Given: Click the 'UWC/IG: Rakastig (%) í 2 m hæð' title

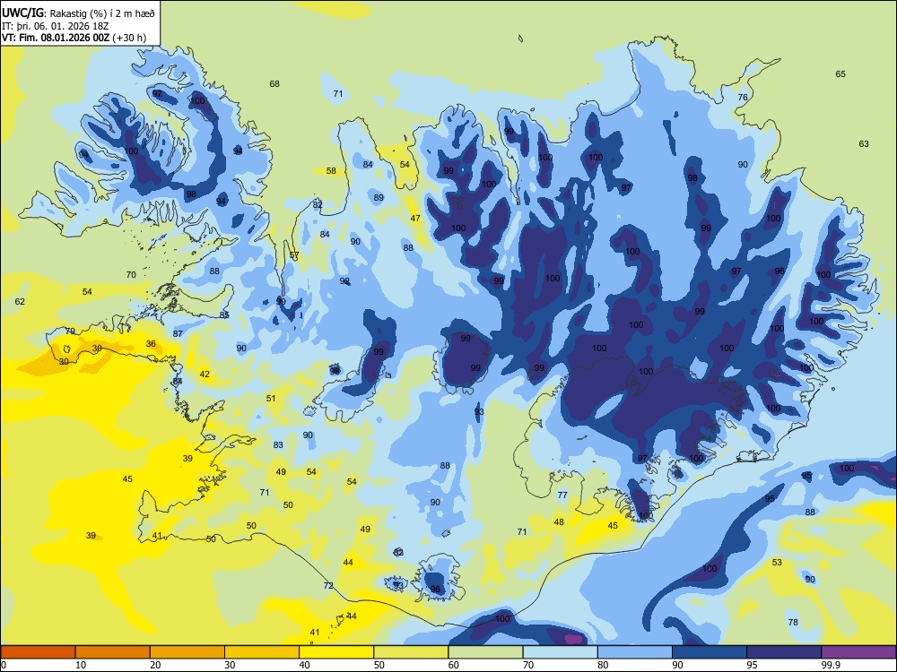Looking at the screenshot, I should click(78, 13).
